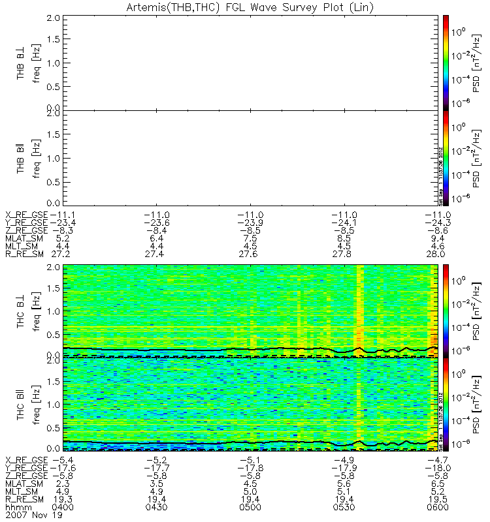
Task: Click the 'THB B∥' y-axis label
Action: click(21, 159)
